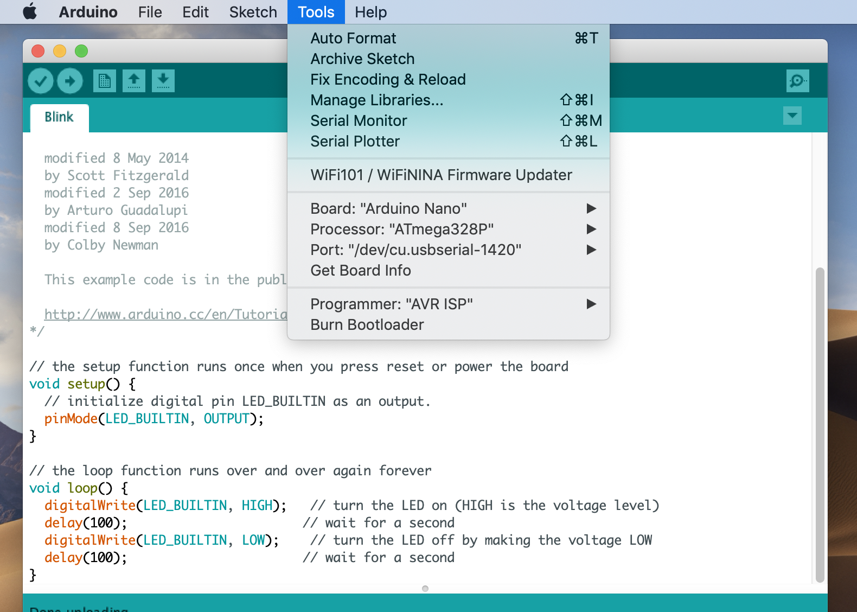Open the Apple menu
This screenshot has width=857, height=612.
[30, 12]
